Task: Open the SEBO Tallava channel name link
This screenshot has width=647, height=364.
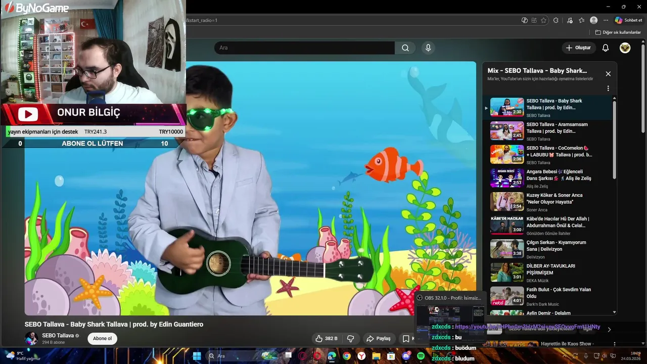Action: coord(58,336)
